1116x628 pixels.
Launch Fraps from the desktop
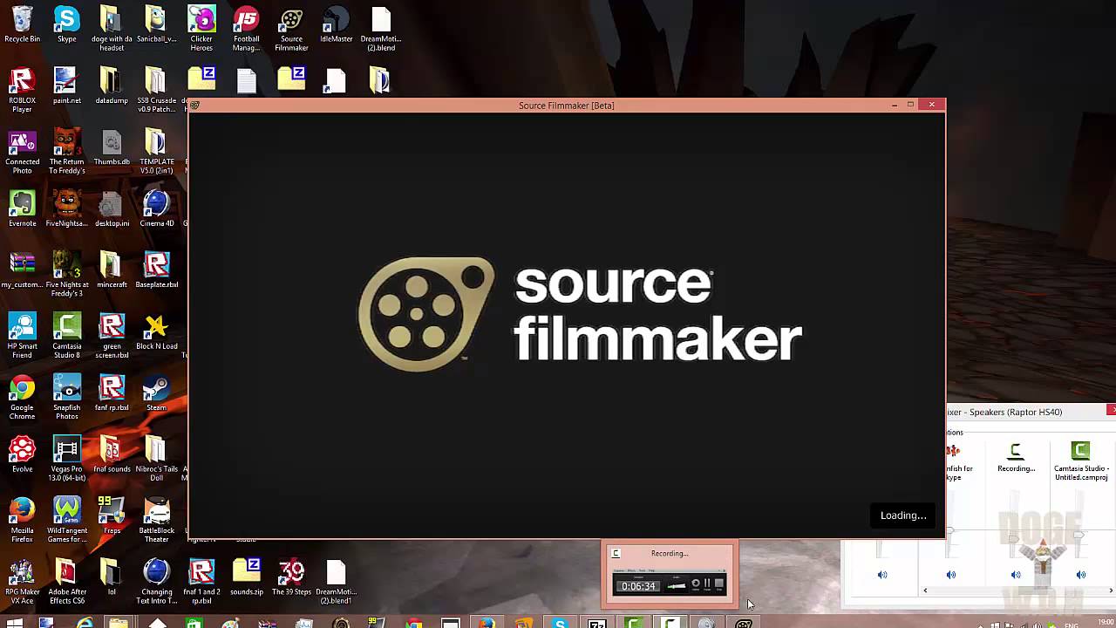112,515
